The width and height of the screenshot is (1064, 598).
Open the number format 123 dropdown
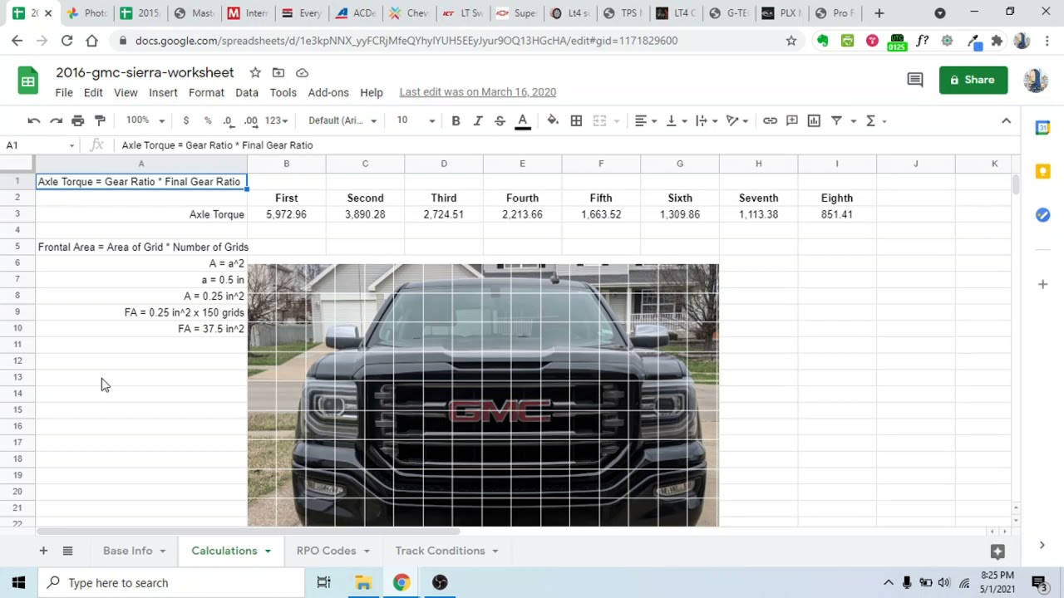click(x=278, y=120)
